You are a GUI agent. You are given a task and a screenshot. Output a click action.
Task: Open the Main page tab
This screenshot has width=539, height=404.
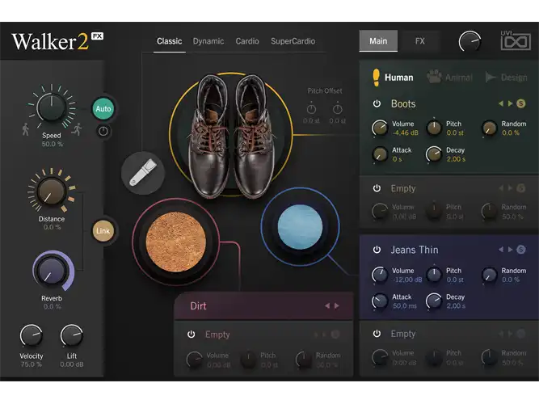point(378,41)
